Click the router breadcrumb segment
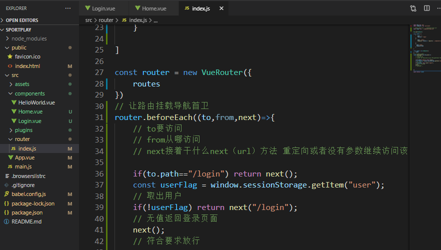This screenshot has height=250, width=441. click(106, 20)
